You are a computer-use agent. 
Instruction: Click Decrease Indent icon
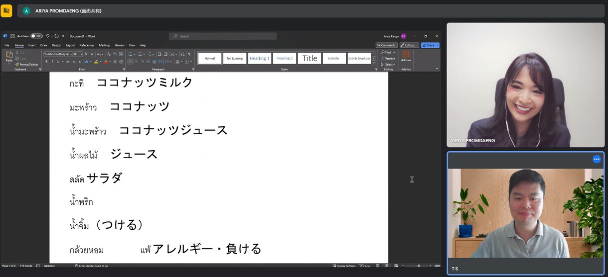click(159, 54)
